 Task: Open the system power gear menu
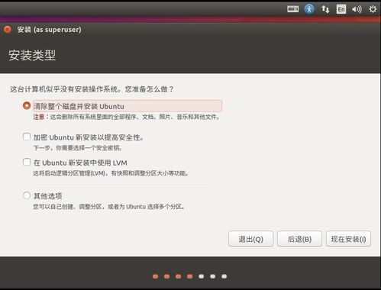tap(373, 9)
